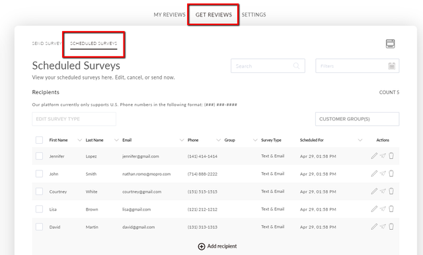
Task: Click the nathan.romo@mopro.com email cell
Action: tap(147, 174)
